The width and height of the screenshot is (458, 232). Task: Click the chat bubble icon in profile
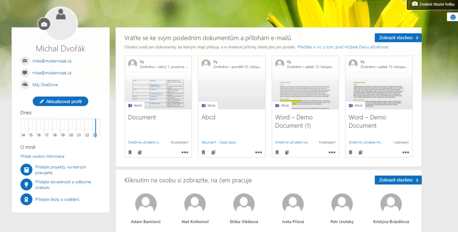(25, 73)
